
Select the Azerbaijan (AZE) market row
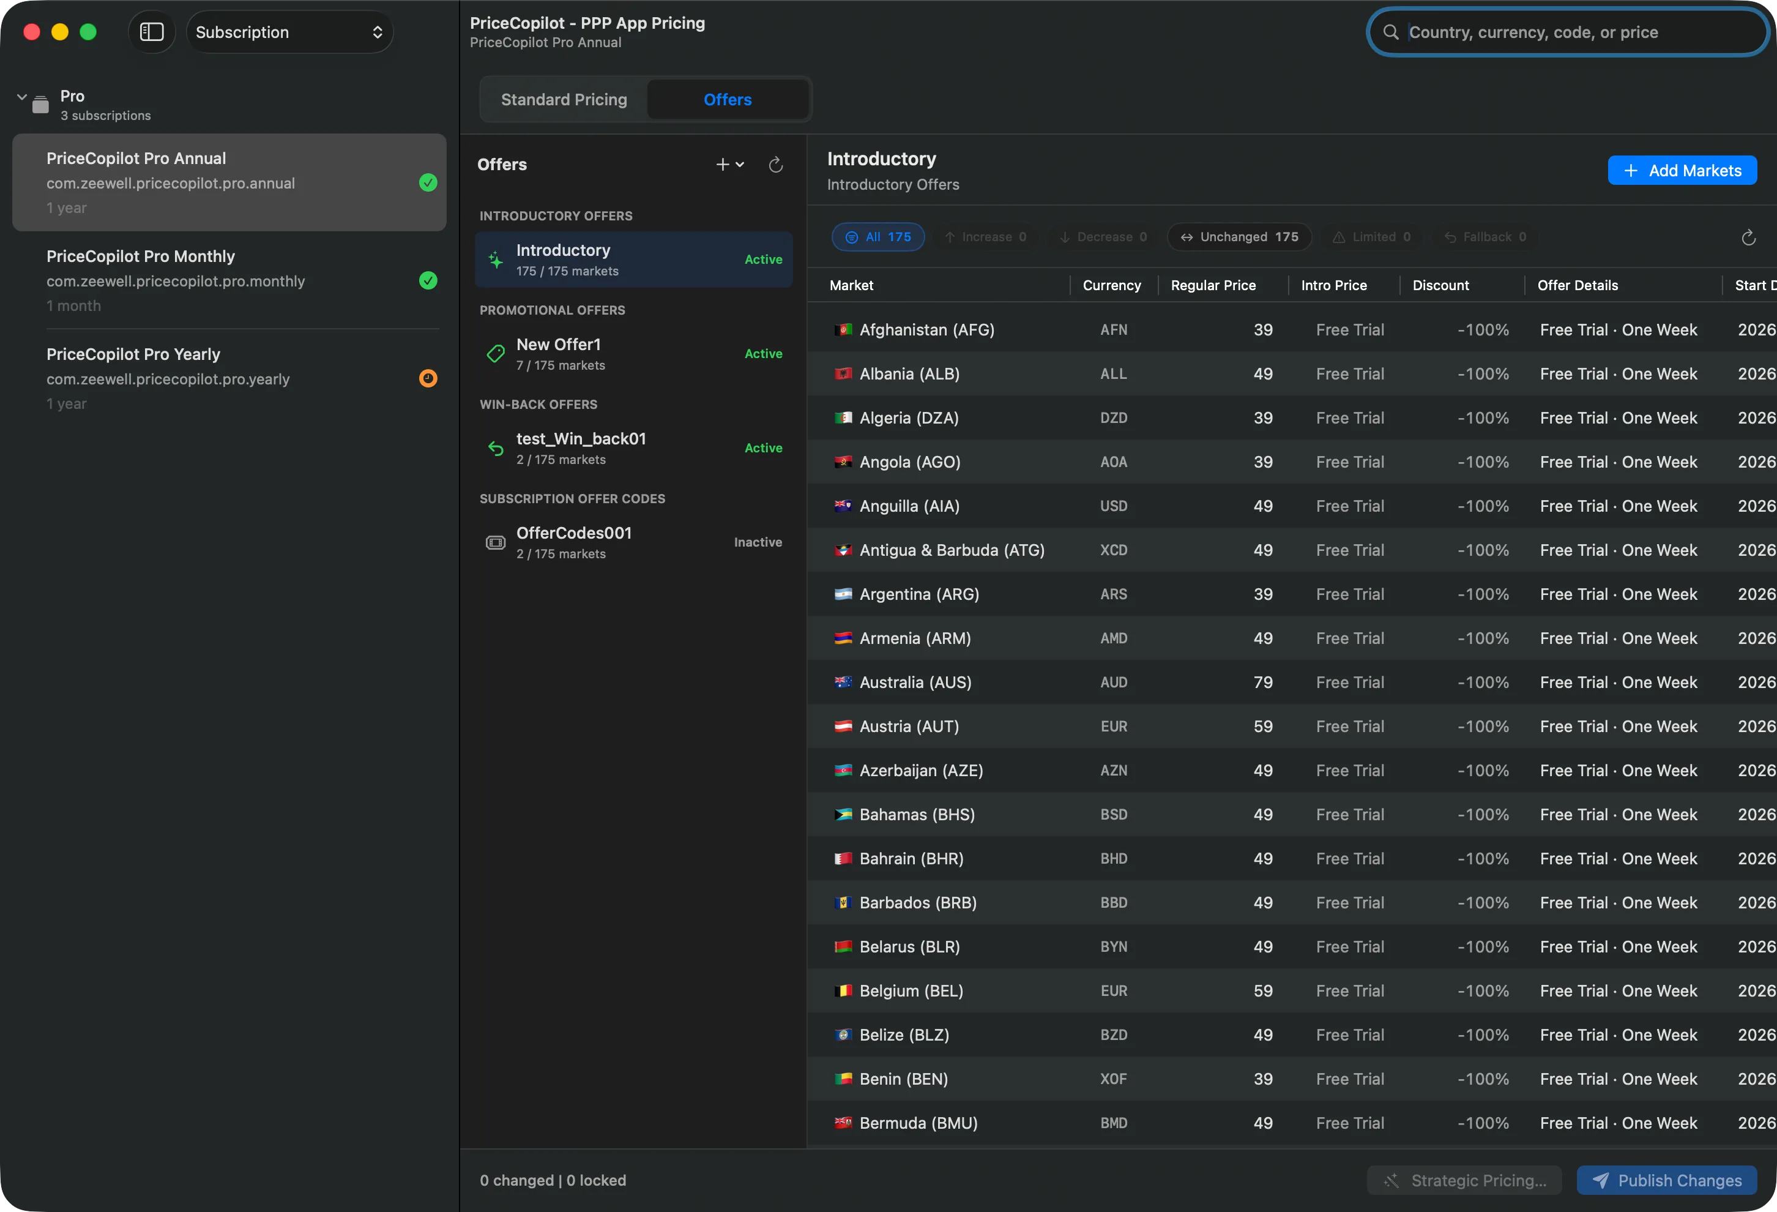(x=1292, y=771)
